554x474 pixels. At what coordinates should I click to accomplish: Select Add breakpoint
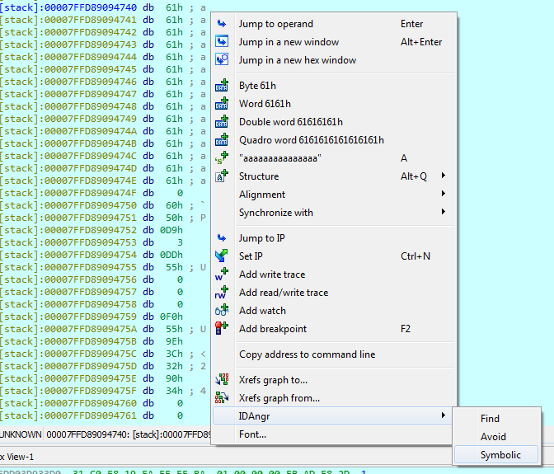coord(333,328)
